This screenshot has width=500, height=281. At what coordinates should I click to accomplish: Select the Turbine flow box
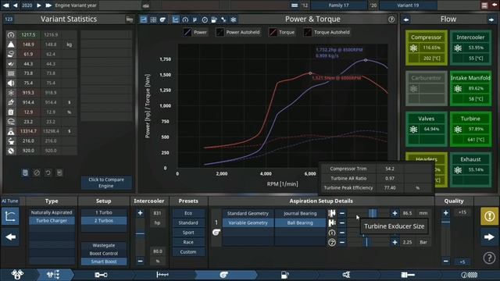point(470,129)
